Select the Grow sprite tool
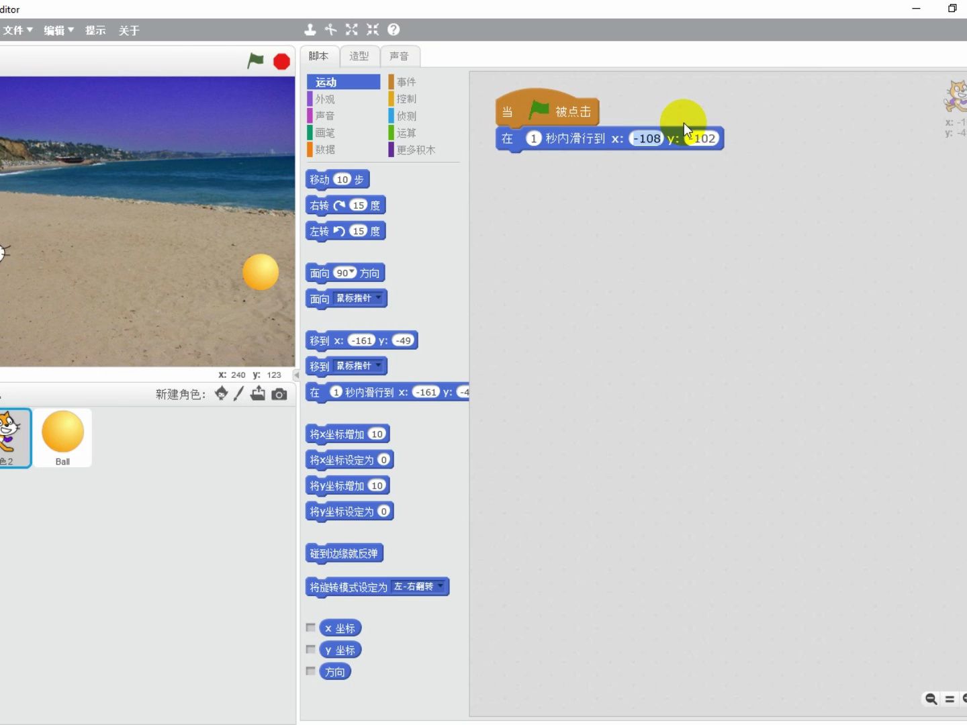The image size is (967, 725). click(x=351, y=30)
